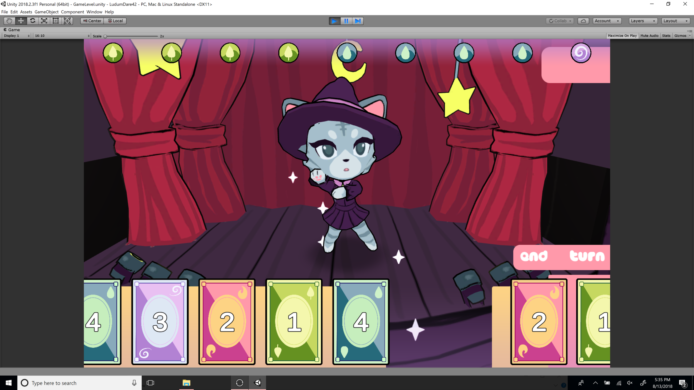Open the GameObject menu
Viewport: 694px width, 390px height.
pyautogui.click(x=46, y=12)
